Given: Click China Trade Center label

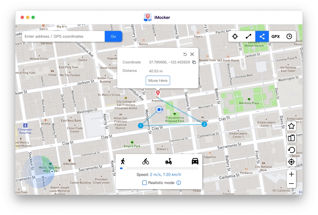Looking at the screenshot, I should (x=75, y=130).
